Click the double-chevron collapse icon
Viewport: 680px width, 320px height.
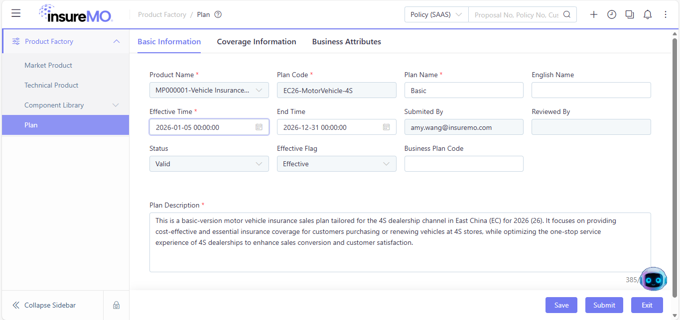pyautogui.click(x=16, y=305)
